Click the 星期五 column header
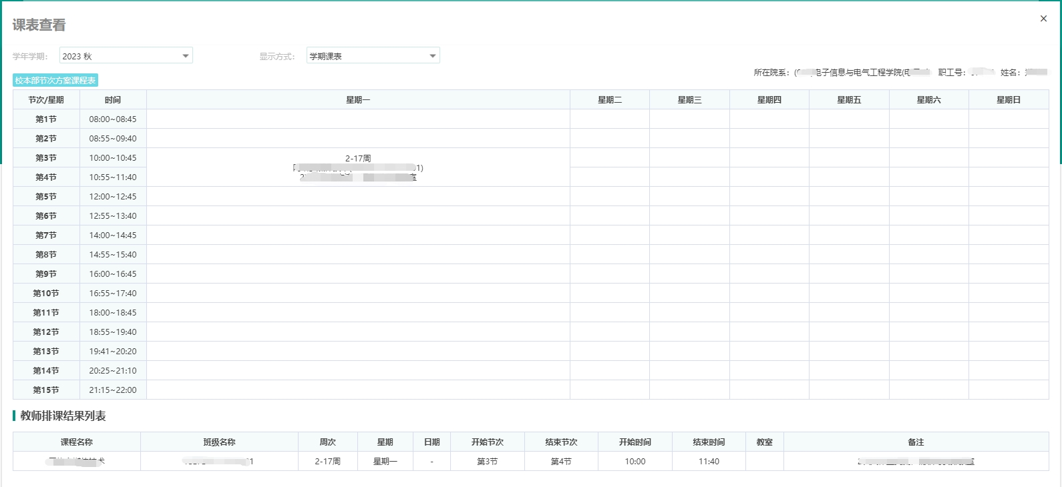 point(849,99)
